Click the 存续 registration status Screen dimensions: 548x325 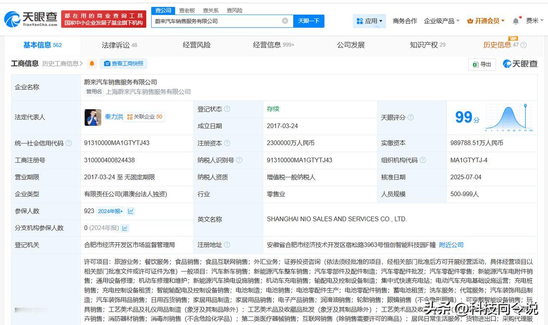[x=273, y=109]
